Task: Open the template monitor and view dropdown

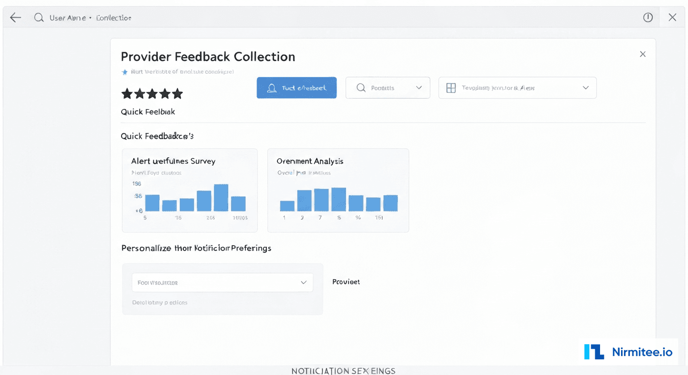Action: pyautogui.click(x=585, y=87)
